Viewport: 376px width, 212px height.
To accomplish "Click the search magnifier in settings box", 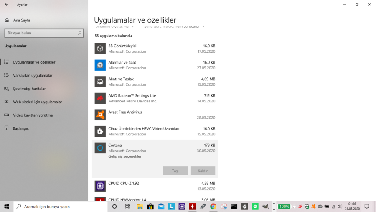I will [x=79, y=33].
